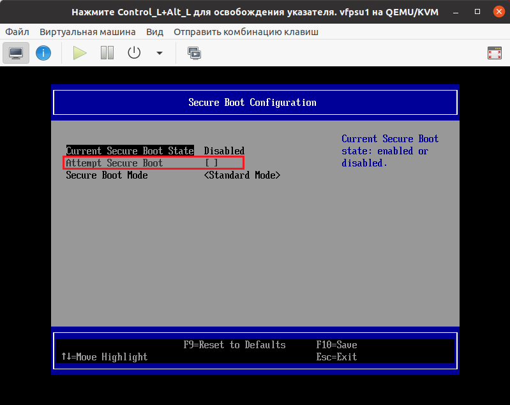Click F9=Reset to Defaults
This screenshot has width=510, height=405.
click(234, 345)
